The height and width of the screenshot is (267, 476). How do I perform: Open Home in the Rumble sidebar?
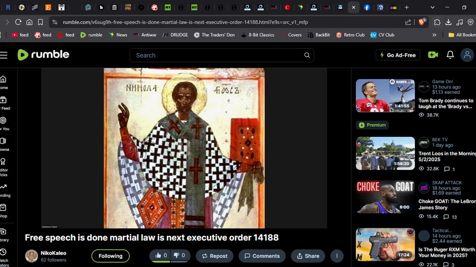(x=3, y=82)
